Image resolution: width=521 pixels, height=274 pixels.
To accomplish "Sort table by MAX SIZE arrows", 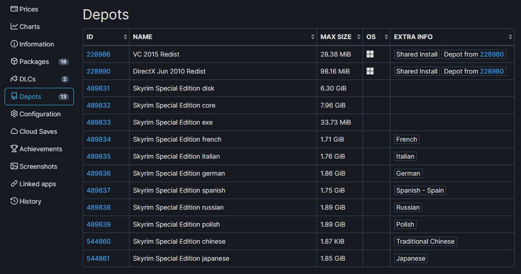I will coord(358,37).
